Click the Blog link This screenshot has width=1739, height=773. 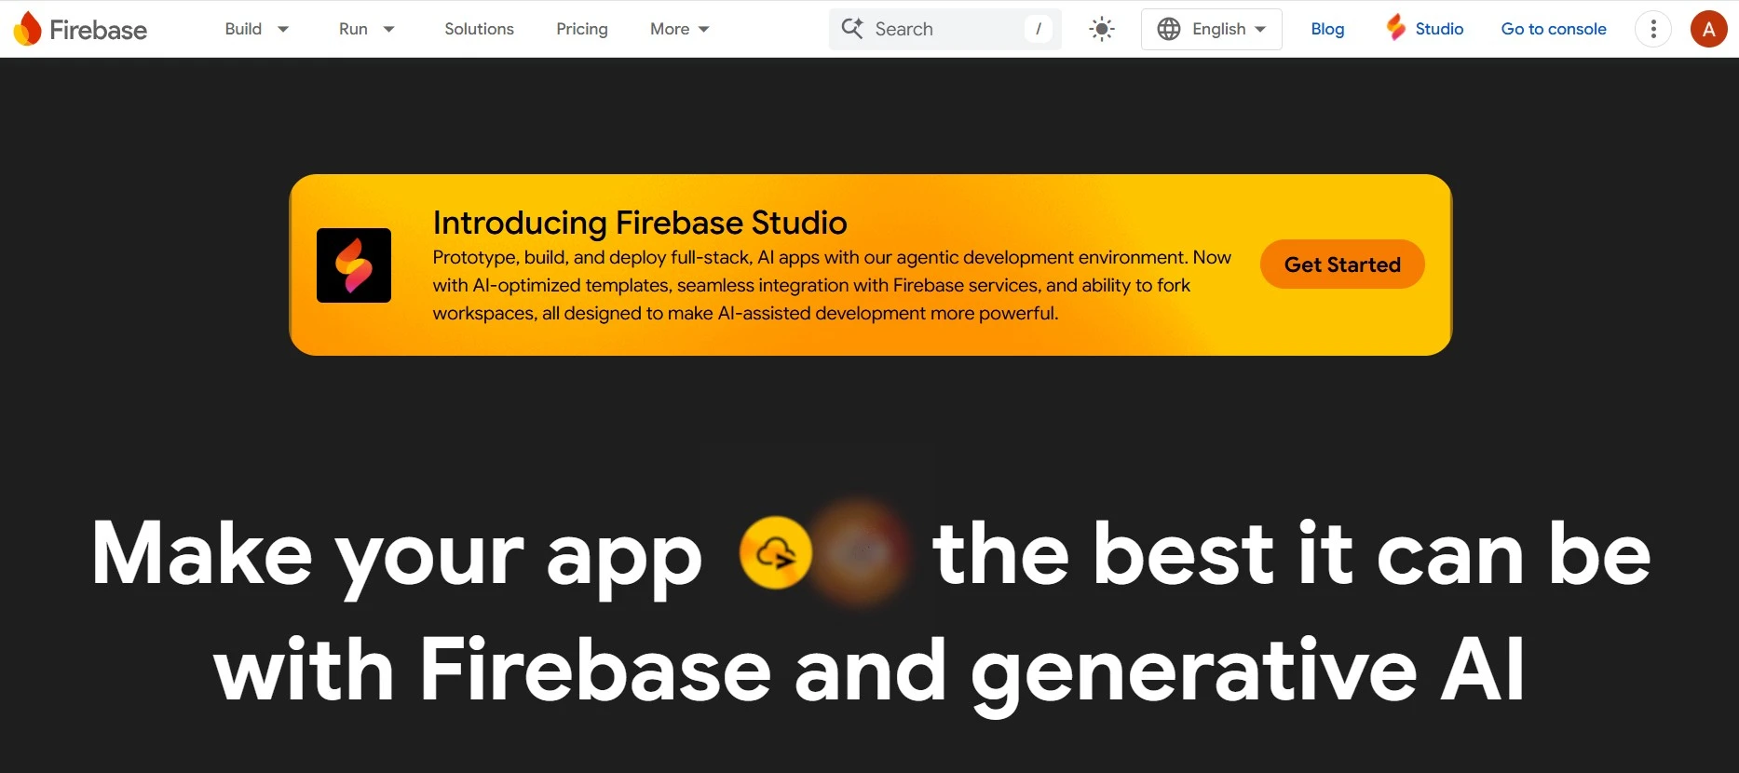click(1327, 29)
